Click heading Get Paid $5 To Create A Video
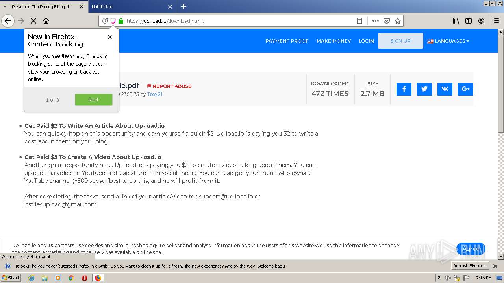Image resolution: width=504 pixels, height=283 pixels. click(x=93, y=157)
